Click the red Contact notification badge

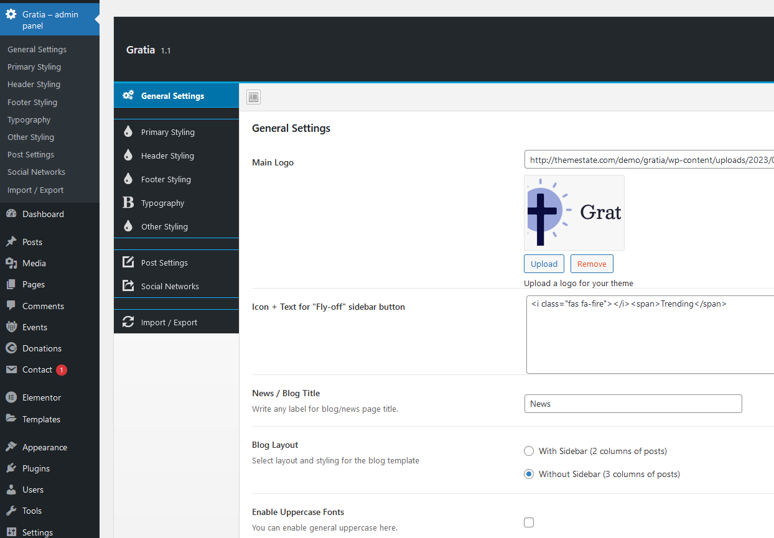61,370
